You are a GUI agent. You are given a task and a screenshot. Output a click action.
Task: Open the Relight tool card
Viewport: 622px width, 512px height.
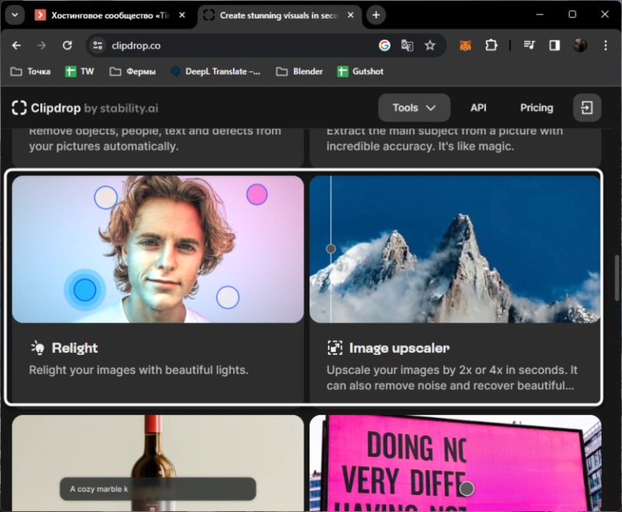(x=158, y=289)
